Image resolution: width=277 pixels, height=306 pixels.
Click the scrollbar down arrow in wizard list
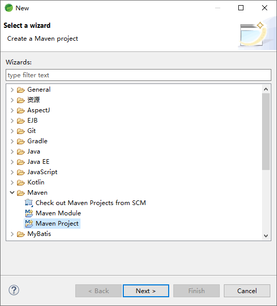click(x=266, y=236)
